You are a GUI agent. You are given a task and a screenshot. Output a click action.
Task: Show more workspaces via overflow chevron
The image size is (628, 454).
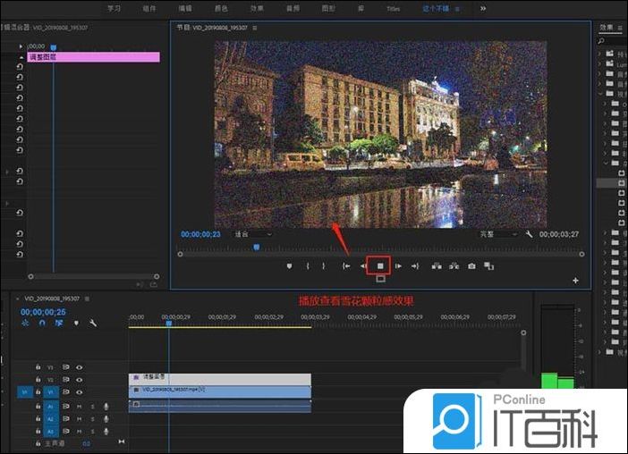pyautogui.click(x=483, y=8)
